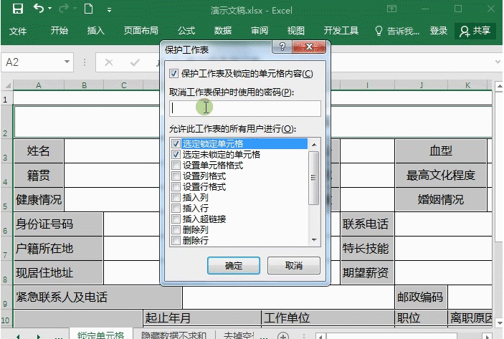
Task: Click the next sheet navigation arrow
Action: [x=38, y=336]
